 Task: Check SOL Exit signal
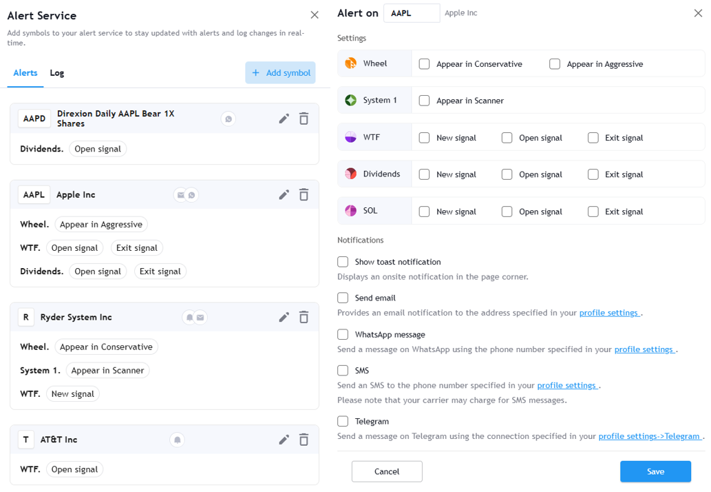pyautogui.click(x=593, y=212)
